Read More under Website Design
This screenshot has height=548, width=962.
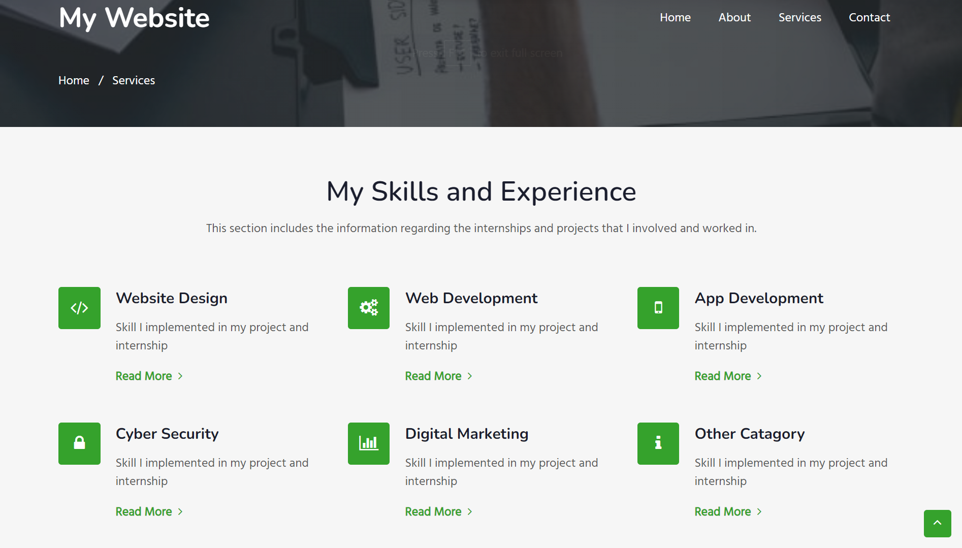pos(149,376)
